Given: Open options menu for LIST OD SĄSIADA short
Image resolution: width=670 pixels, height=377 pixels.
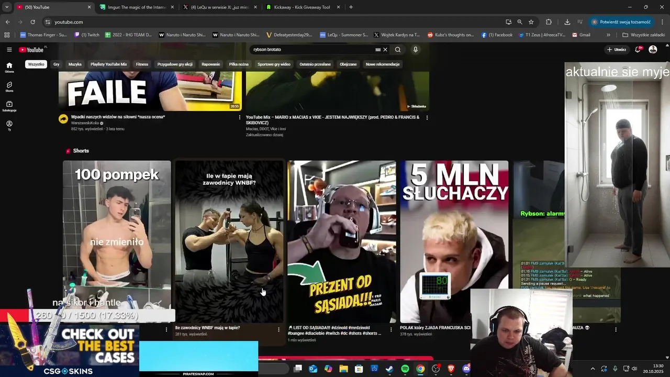Looking at the screenshot, I should pyautogui.click(x=391, y=331).
